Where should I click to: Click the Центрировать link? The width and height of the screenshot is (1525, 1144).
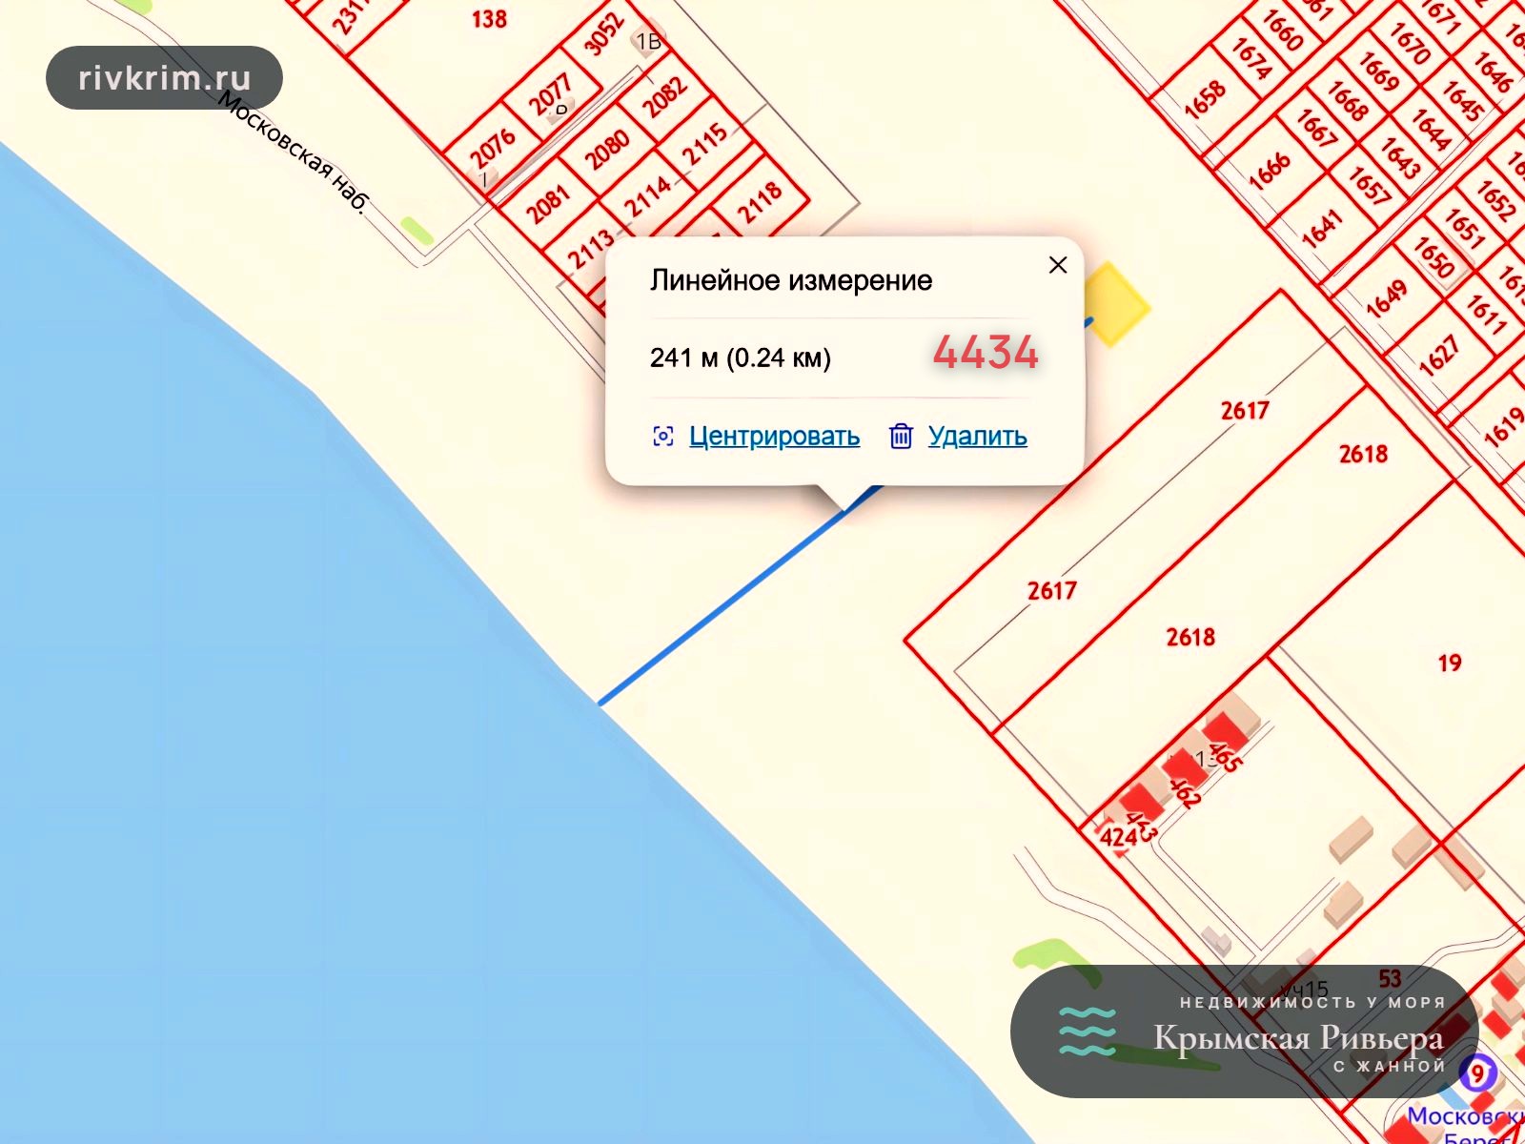[774, 437]
